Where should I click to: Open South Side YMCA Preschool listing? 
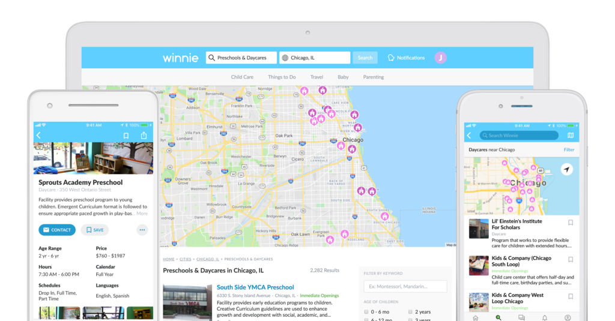(x=255, y=287)
